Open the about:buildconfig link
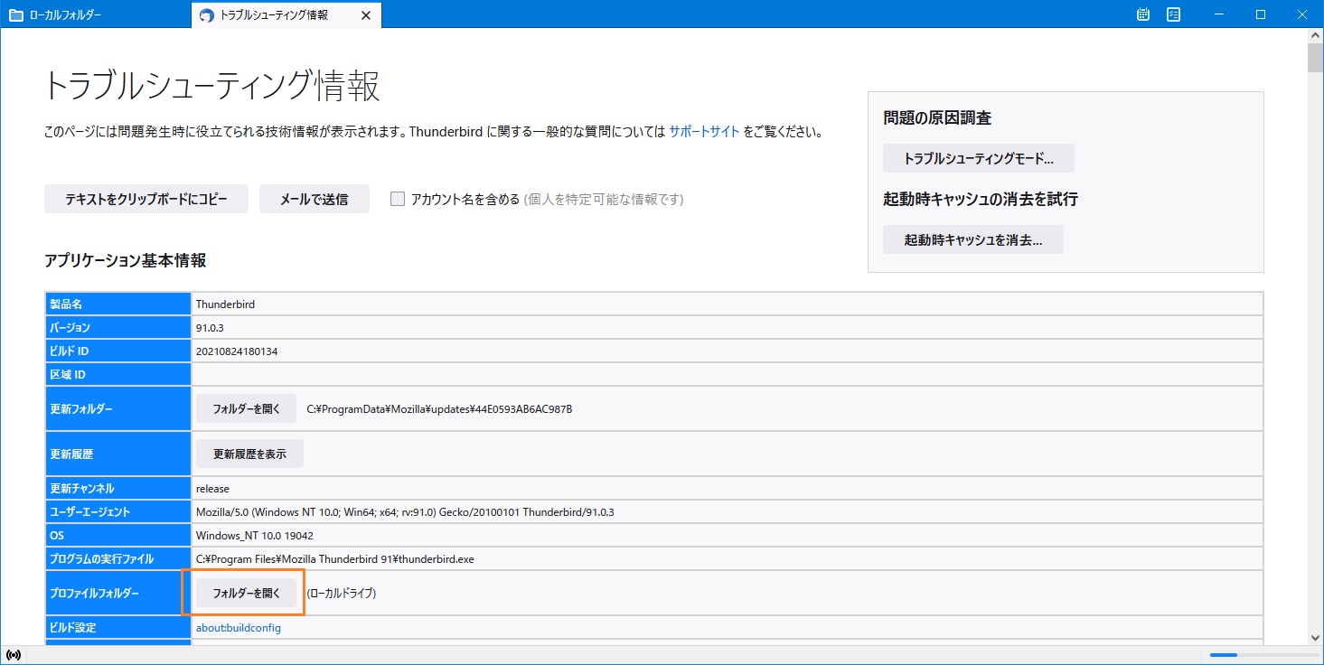 pyautogui.click(x=239, y=628)
